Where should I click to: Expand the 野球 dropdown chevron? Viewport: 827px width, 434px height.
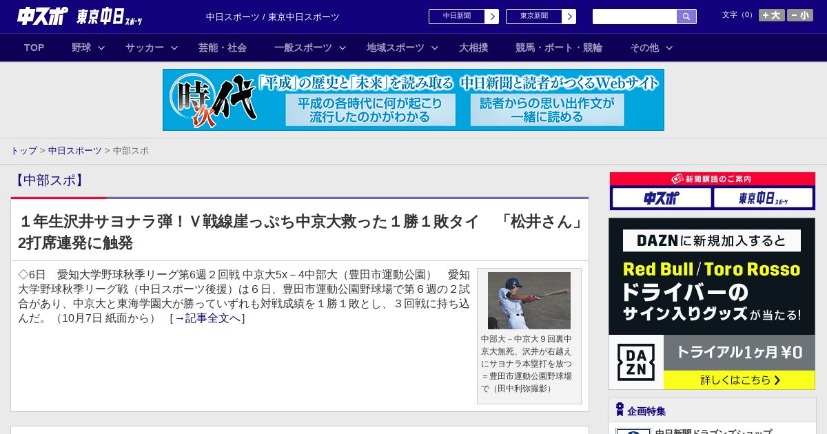101,48
